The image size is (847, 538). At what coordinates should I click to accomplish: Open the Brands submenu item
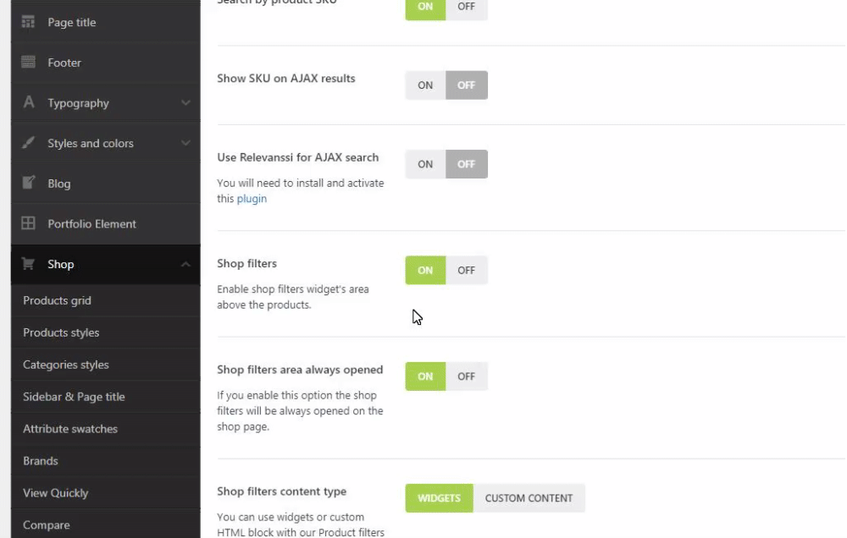[41, 461]
